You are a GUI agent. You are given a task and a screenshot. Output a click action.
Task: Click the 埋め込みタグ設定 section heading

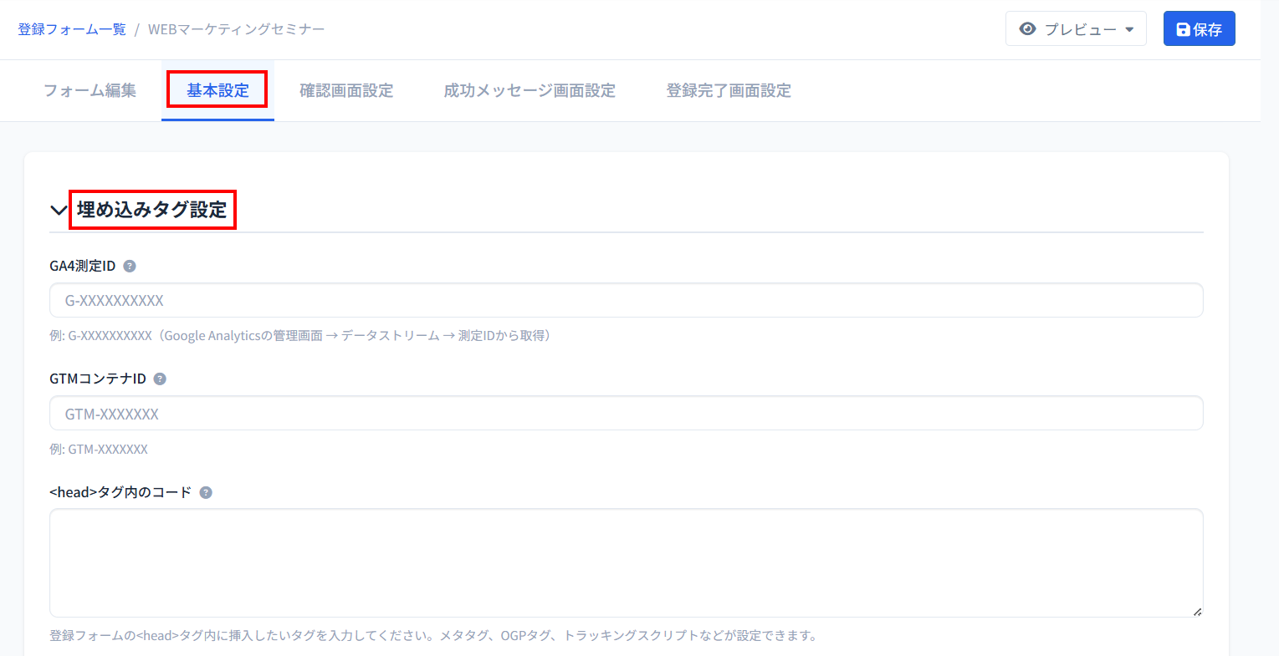(x=152, y=210)
